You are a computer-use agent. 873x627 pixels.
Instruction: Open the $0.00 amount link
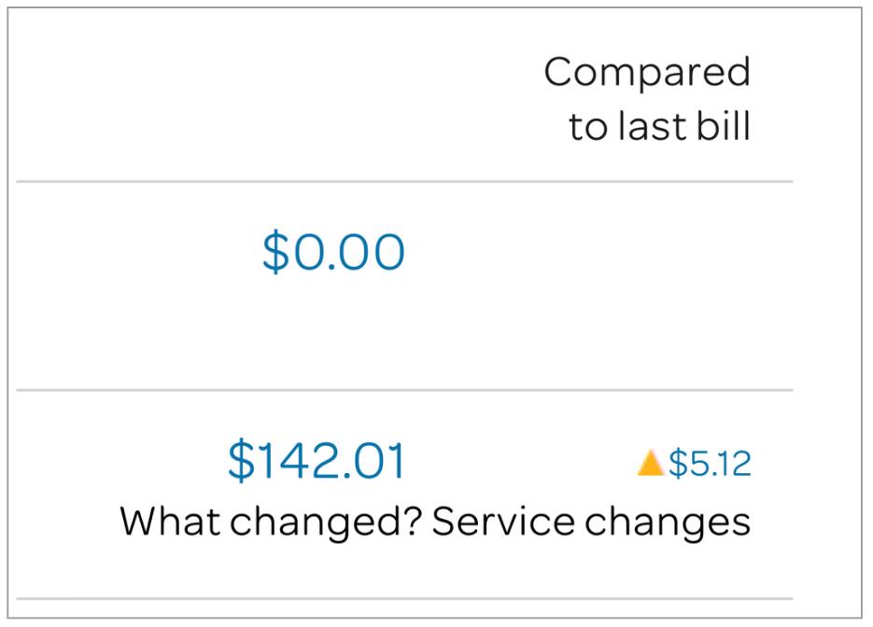333,252
